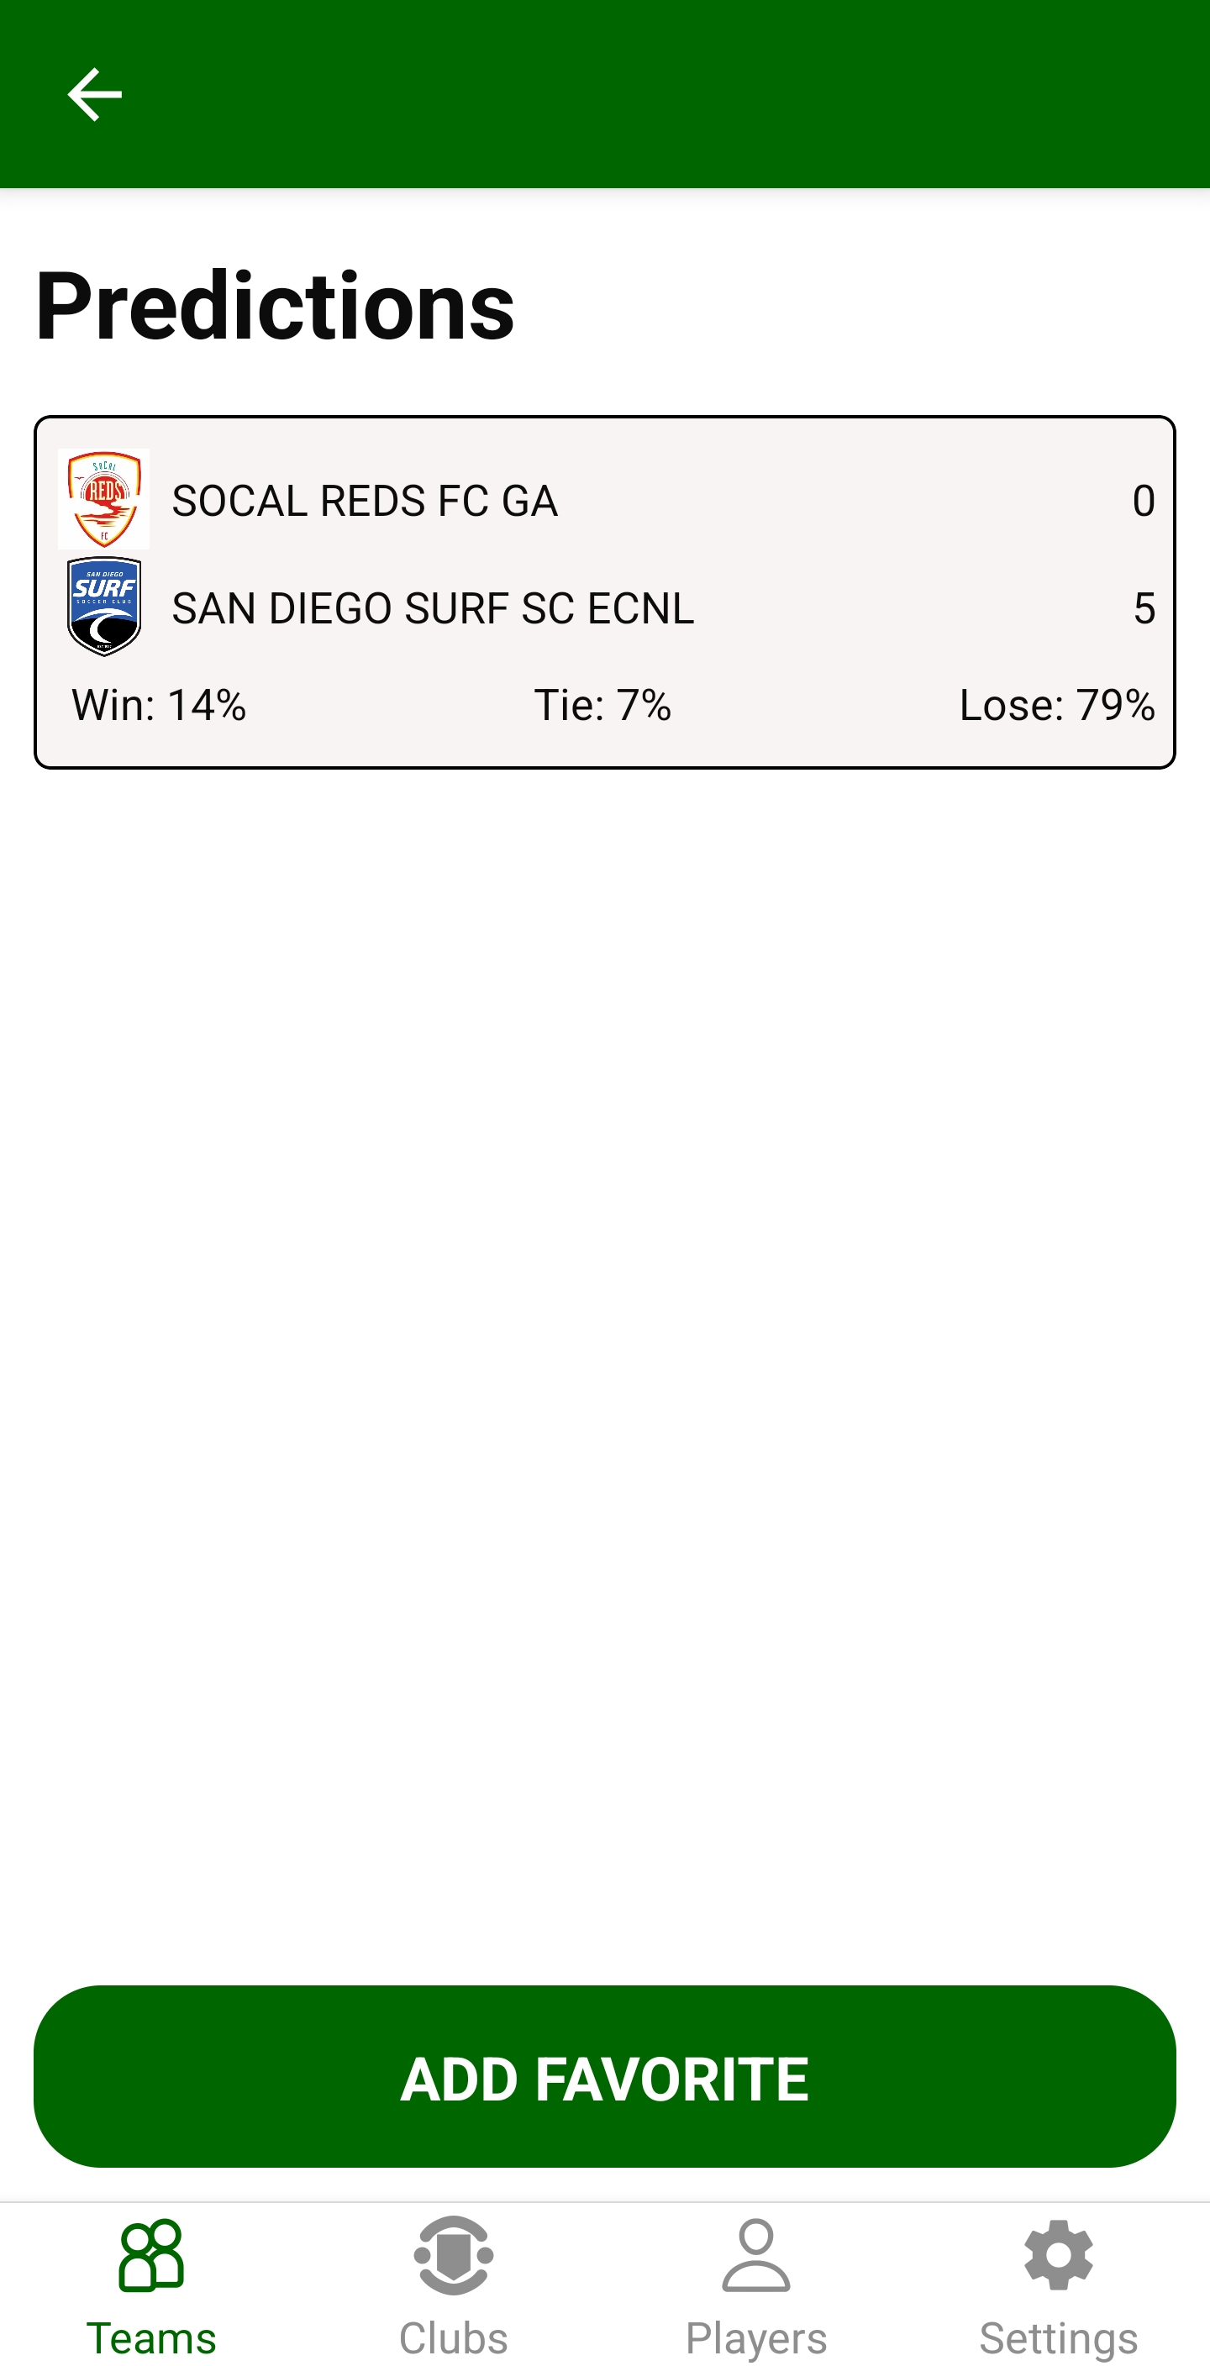Select the Teams tab label
This screenshot has width=1210, height=2366.
tap(151, 2337)
